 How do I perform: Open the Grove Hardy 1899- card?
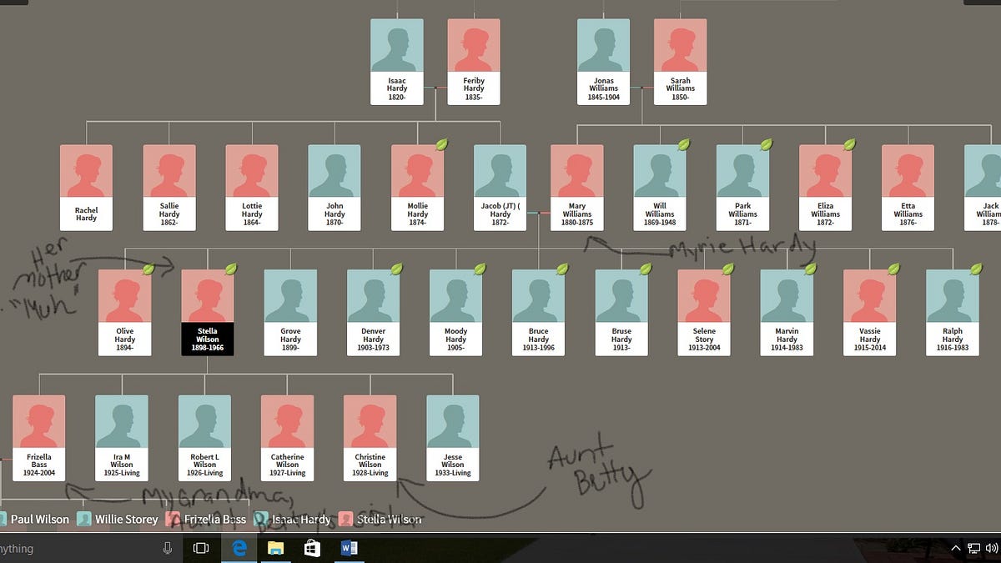(290, 313)
